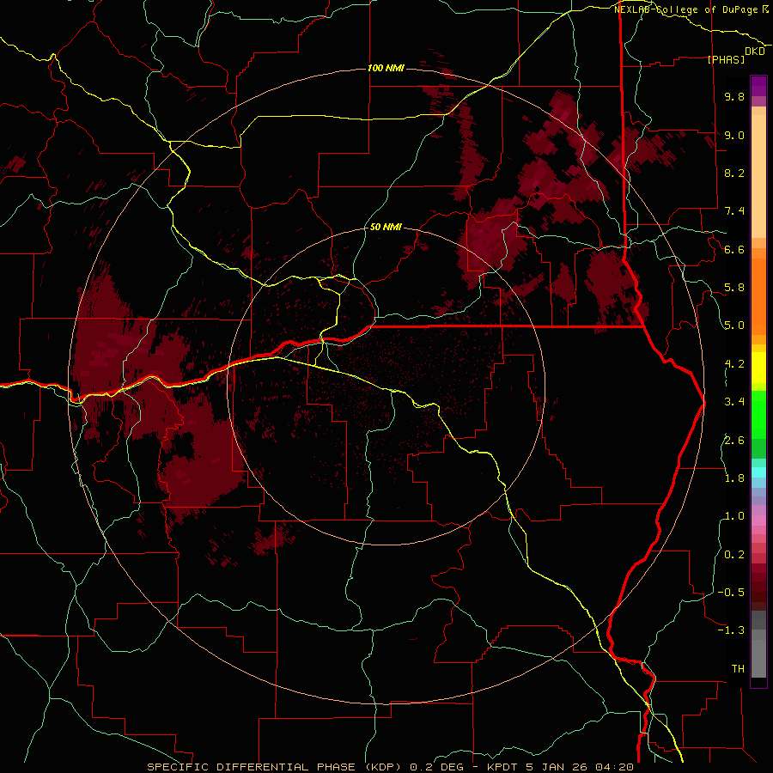
Task: Click the 100 NMI range ring label
Action: pos(386,68)
